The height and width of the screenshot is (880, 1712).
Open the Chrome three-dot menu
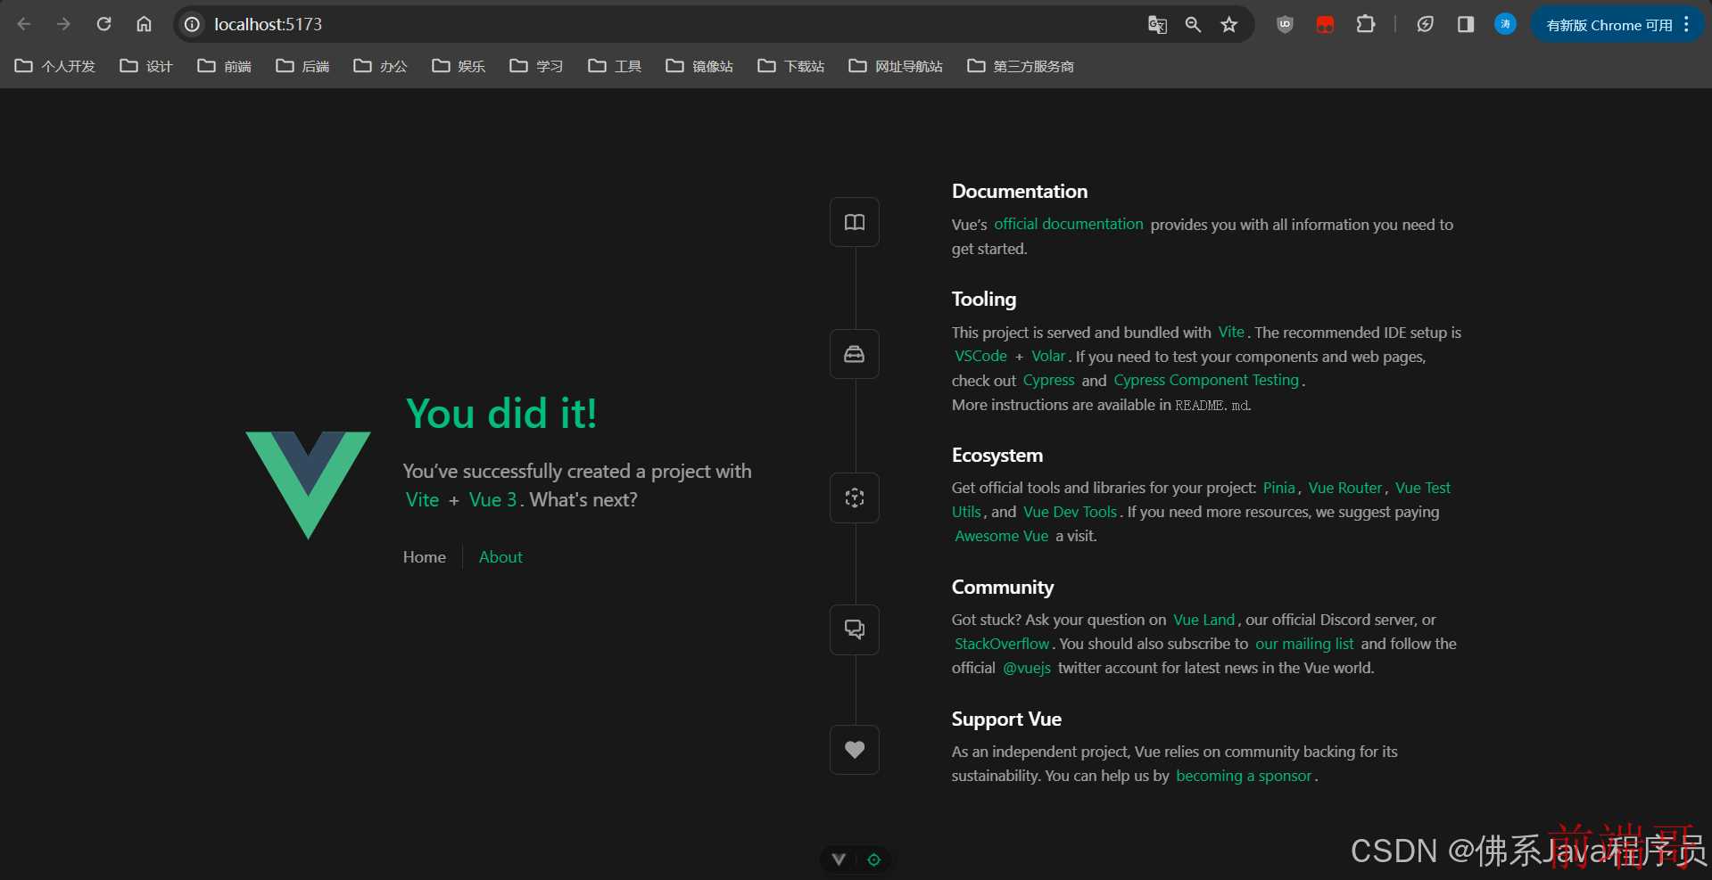(1686, 24)
